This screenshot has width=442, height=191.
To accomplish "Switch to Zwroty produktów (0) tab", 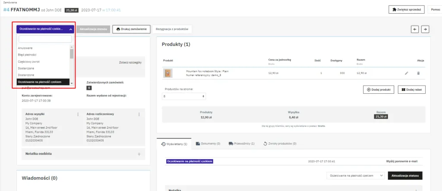I will 280,144.
